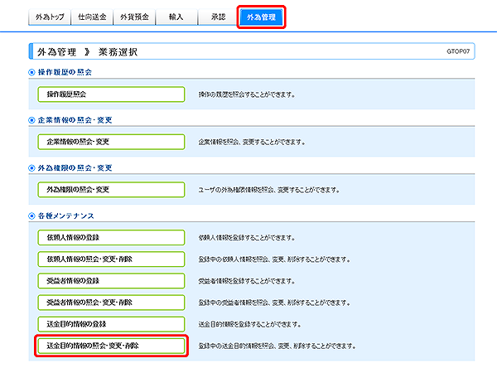Click the highlighted 外為管理 tab

(x=261, y=17)
